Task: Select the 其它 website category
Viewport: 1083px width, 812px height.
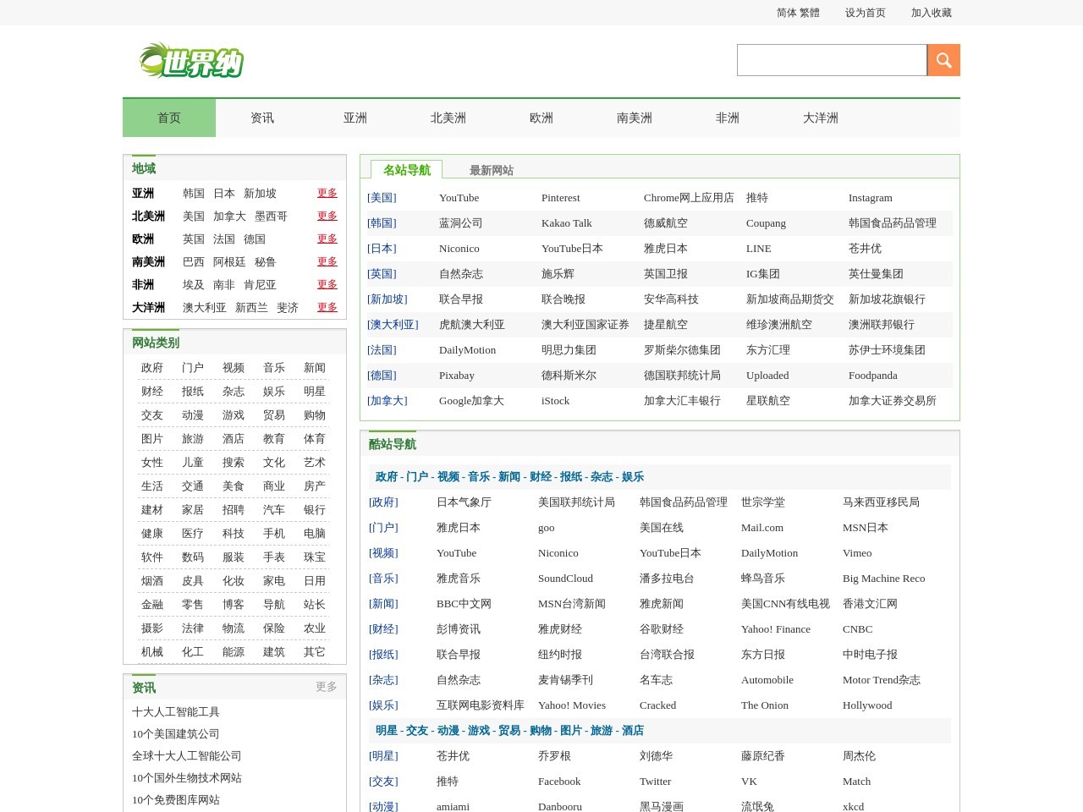Action: [x=315, y=652]
